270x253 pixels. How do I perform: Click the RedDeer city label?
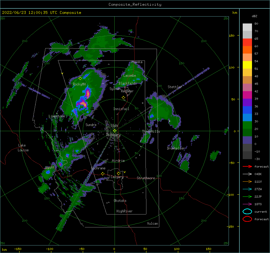click(x=127, y=91)
